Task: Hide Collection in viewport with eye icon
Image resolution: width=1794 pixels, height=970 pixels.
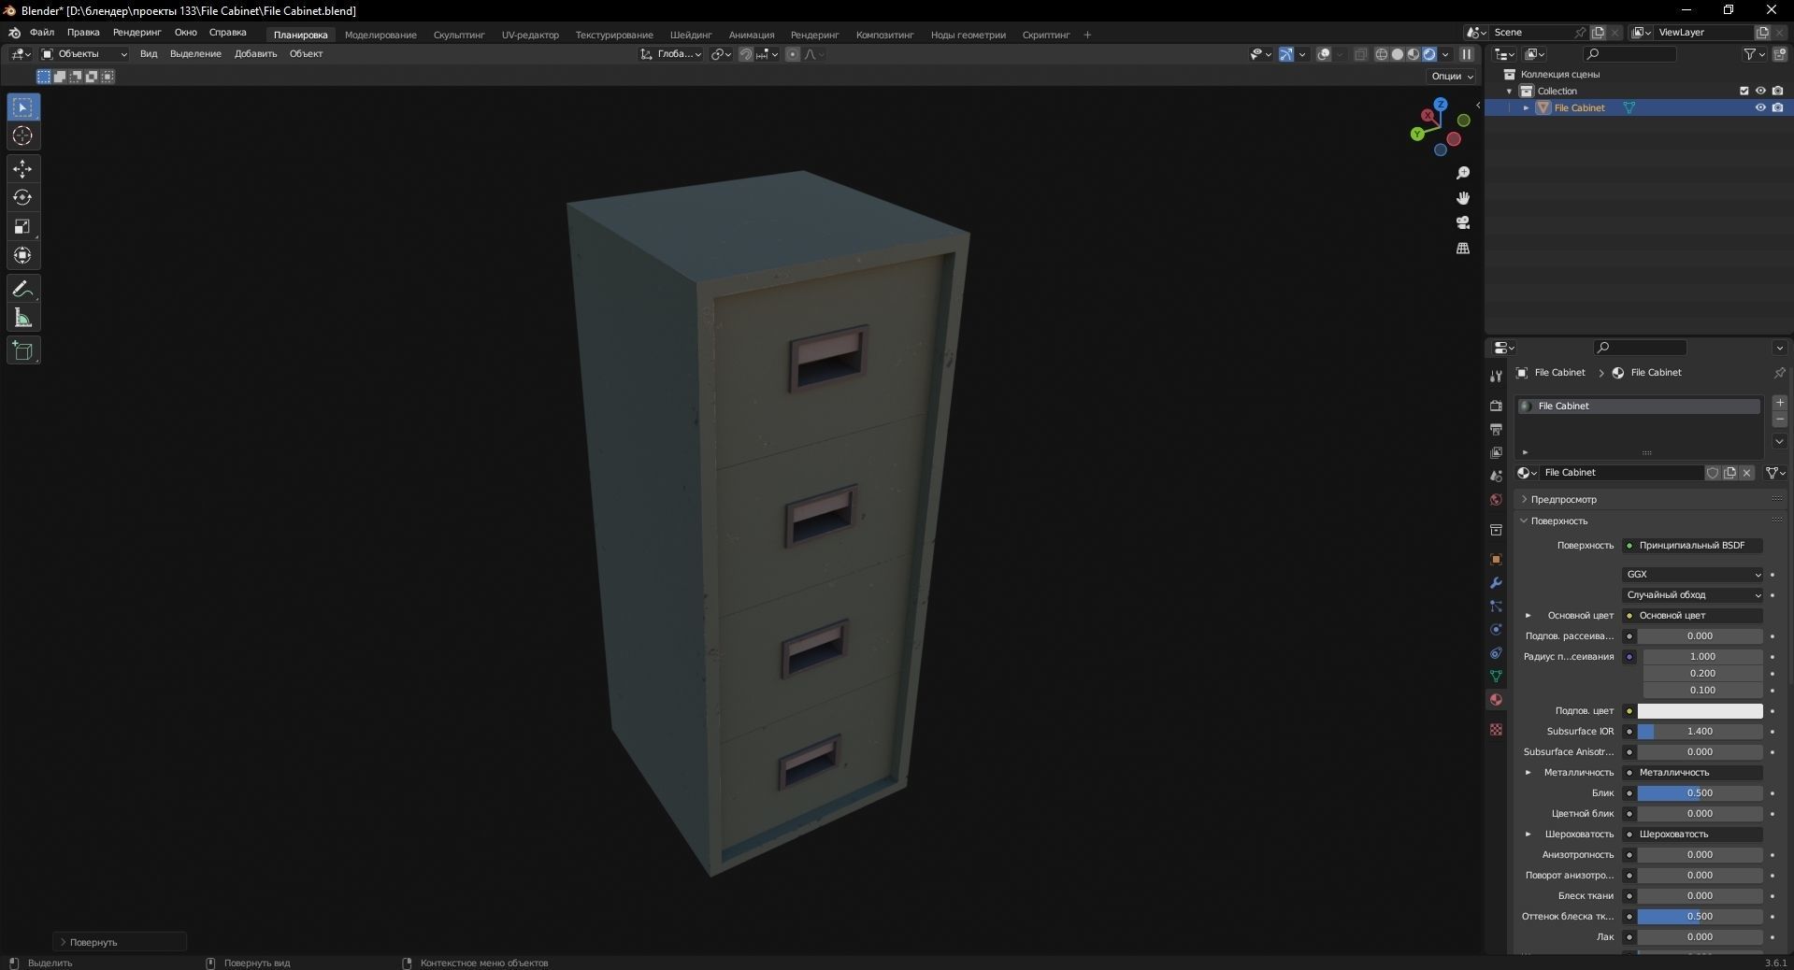Action: pyautogui.click(x=1760, y=91)
